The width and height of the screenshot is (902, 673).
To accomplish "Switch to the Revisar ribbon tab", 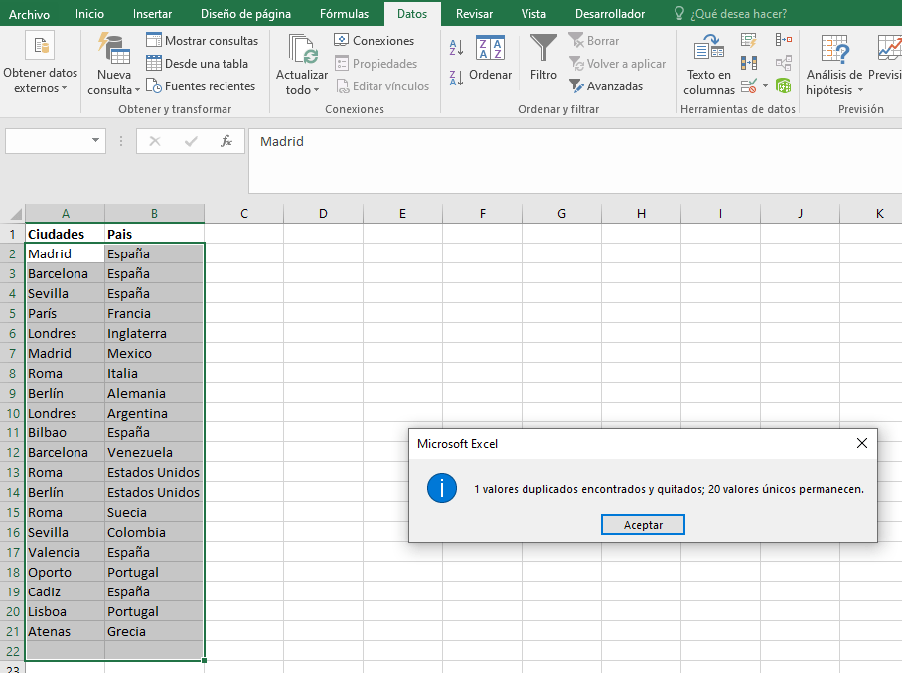I will (474, 13).
